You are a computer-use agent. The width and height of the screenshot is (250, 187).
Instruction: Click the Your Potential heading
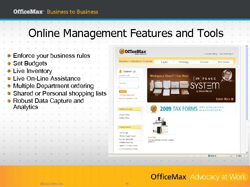pyautogui.click(x=129, y=127)
